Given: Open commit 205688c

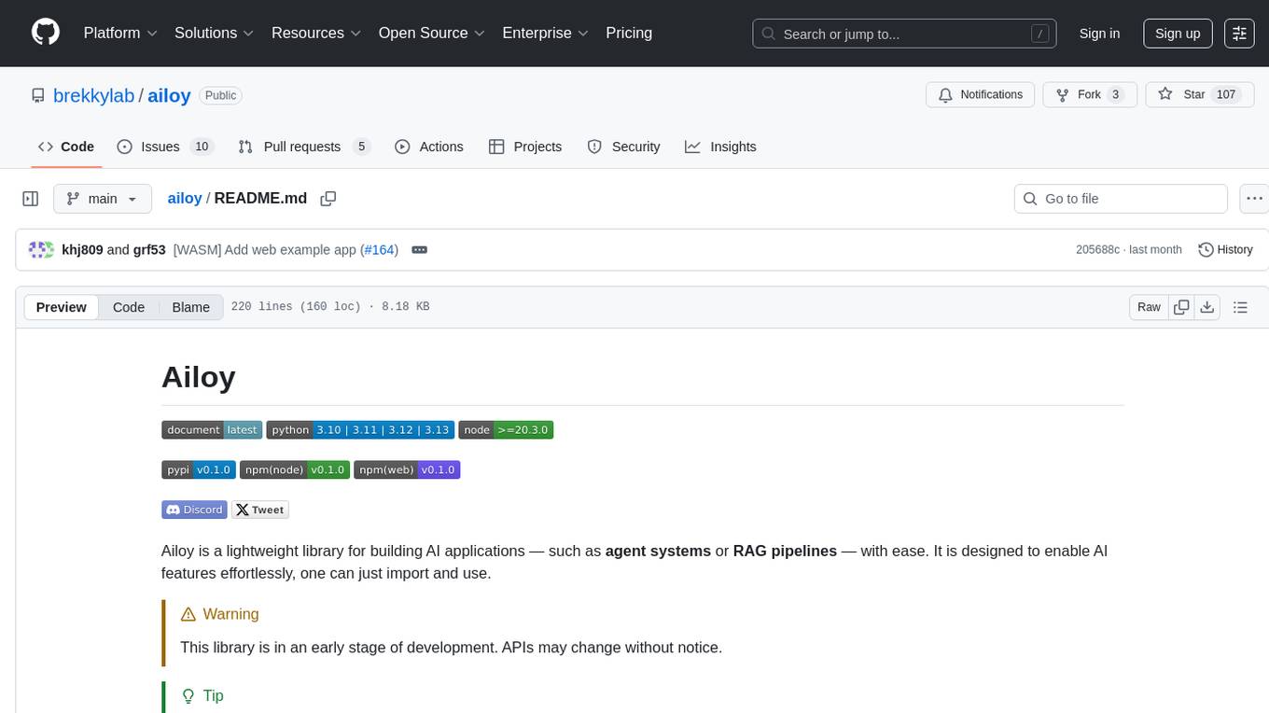Looking at the screenshot, I should point(1097,249).
